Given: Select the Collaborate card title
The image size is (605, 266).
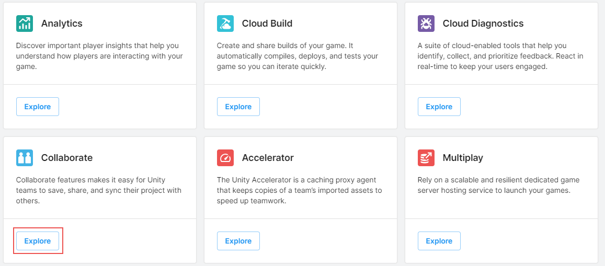Looking at the screenshot, I should point(67,158).
